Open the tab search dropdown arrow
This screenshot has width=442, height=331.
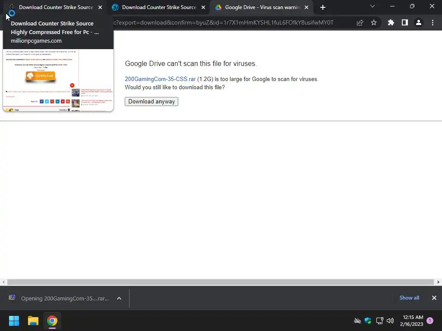373,6
